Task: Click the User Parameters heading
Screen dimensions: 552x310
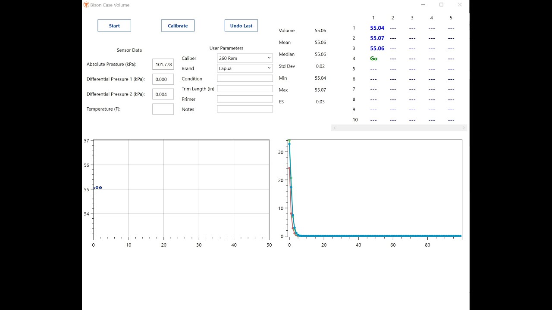Action: pyautogui.click(x=226, y=48)
